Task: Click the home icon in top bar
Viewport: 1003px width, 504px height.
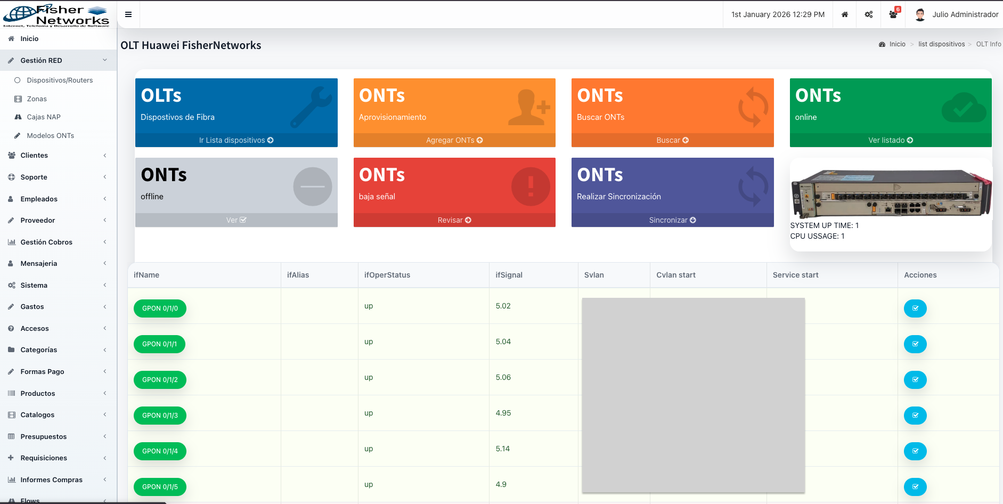Action: coord(845,14)
